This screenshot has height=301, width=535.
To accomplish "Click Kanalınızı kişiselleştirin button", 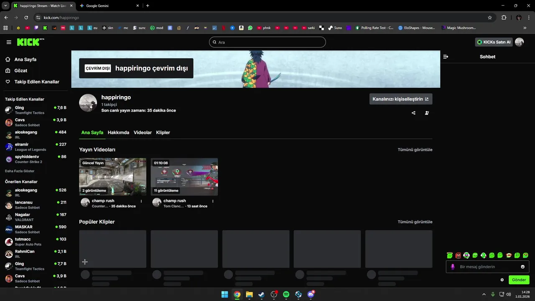I will click(x=401, y=99).
